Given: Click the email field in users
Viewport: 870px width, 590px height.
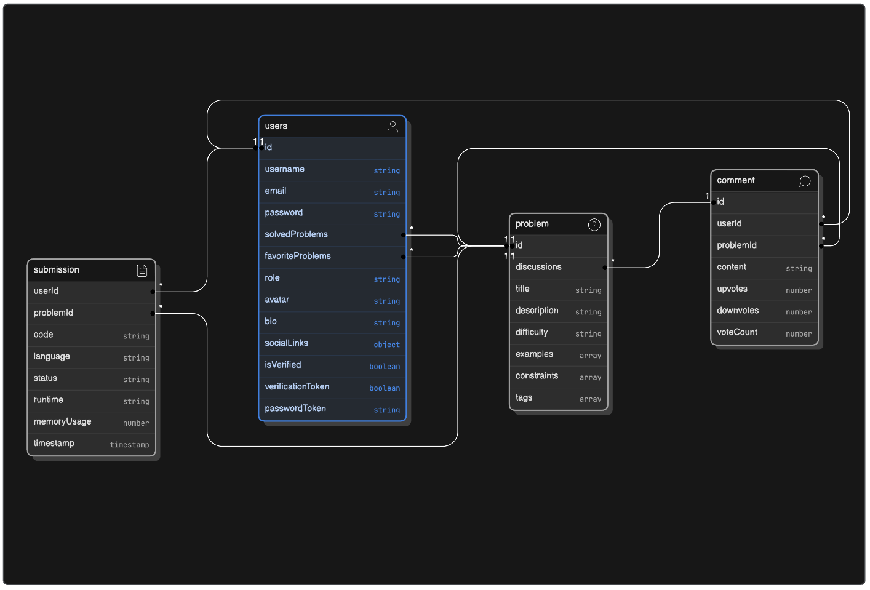Looking at the screenshot, I should (332, 191).
